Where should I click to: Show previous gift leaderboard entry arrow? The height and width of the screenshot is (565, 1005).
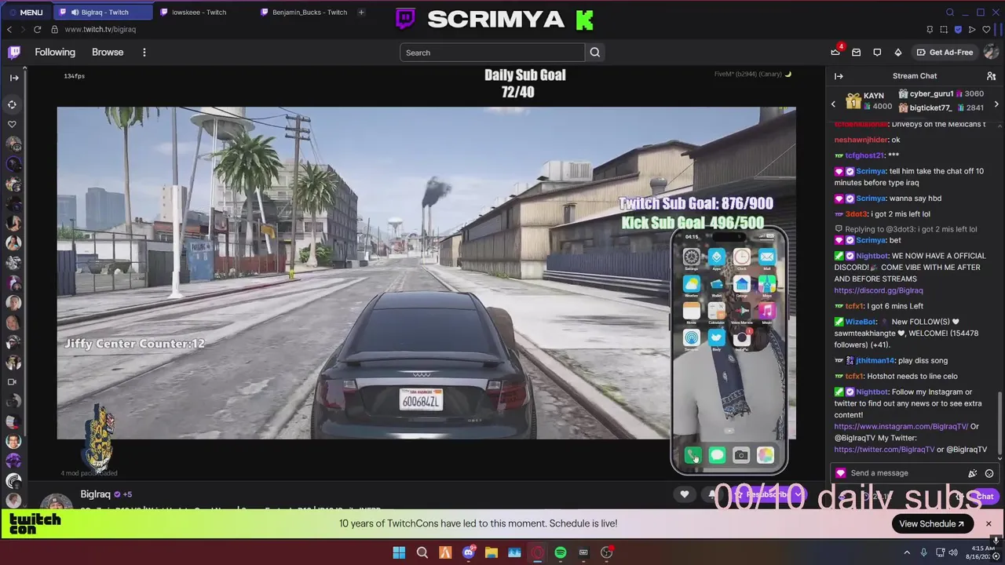pos(834,104)
